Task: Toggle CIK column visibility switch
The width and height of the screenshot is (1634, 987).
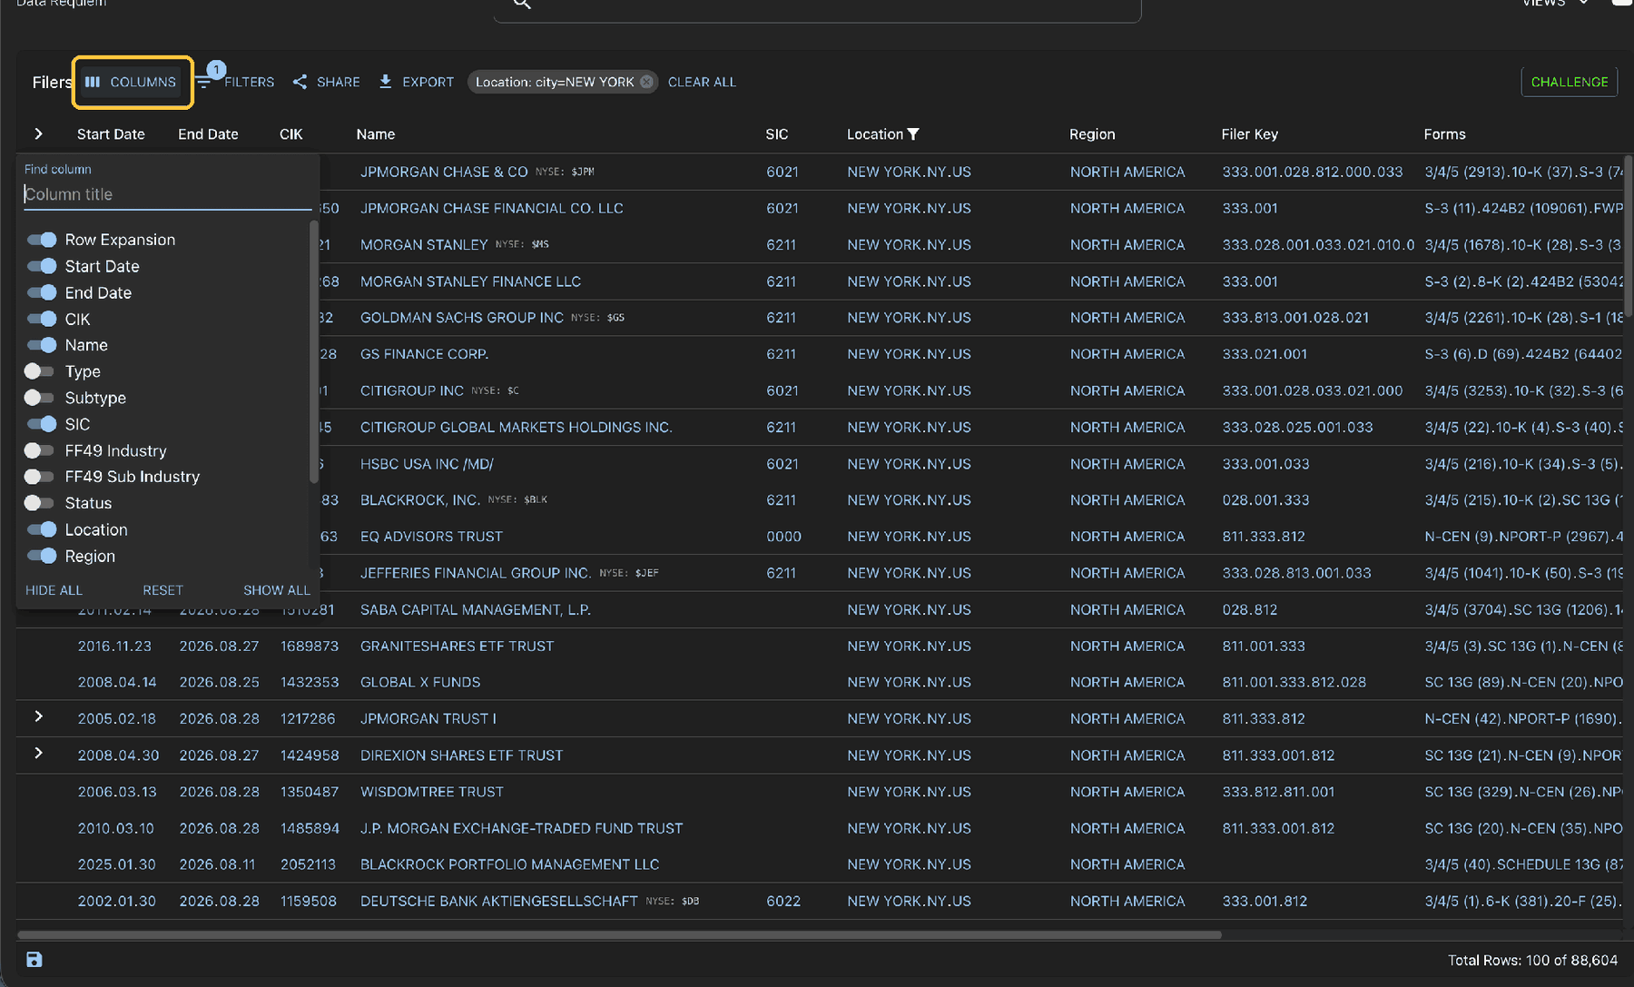Action: pyautogui.click(x=42, y=319)
